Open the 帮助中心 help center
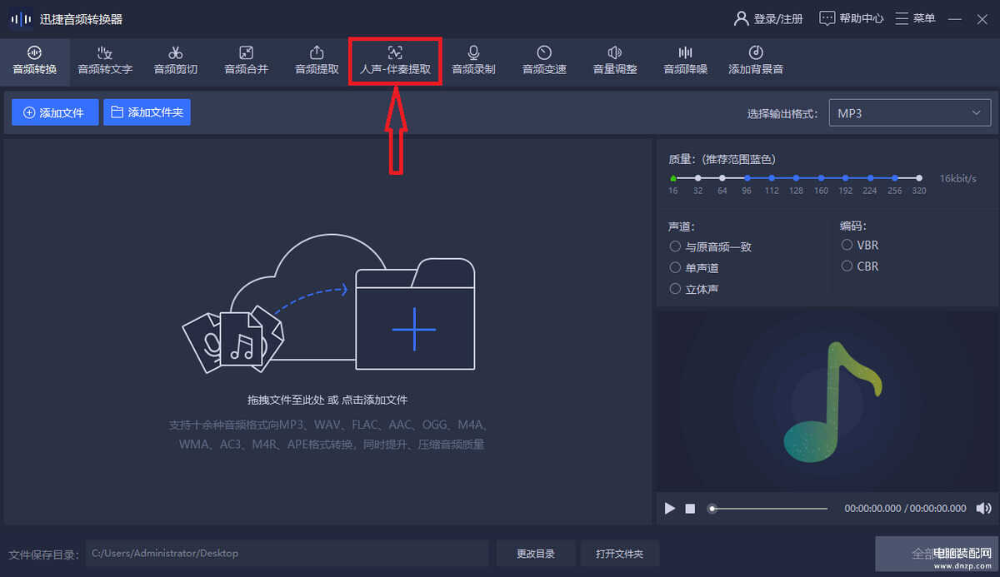Image resolution: width=1000 pixels, height=577 pixels. [851, 18]
